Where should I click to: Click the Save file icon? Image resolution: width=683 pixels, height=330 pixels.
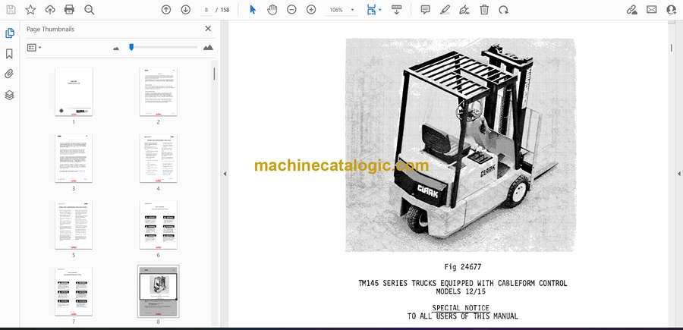11,10
